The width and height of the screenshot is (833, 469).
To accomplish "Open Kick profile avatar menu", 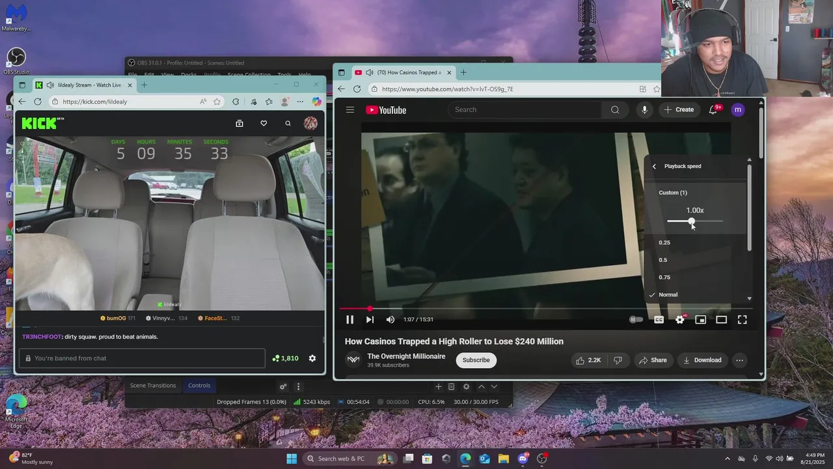I will tap(310, 123).
